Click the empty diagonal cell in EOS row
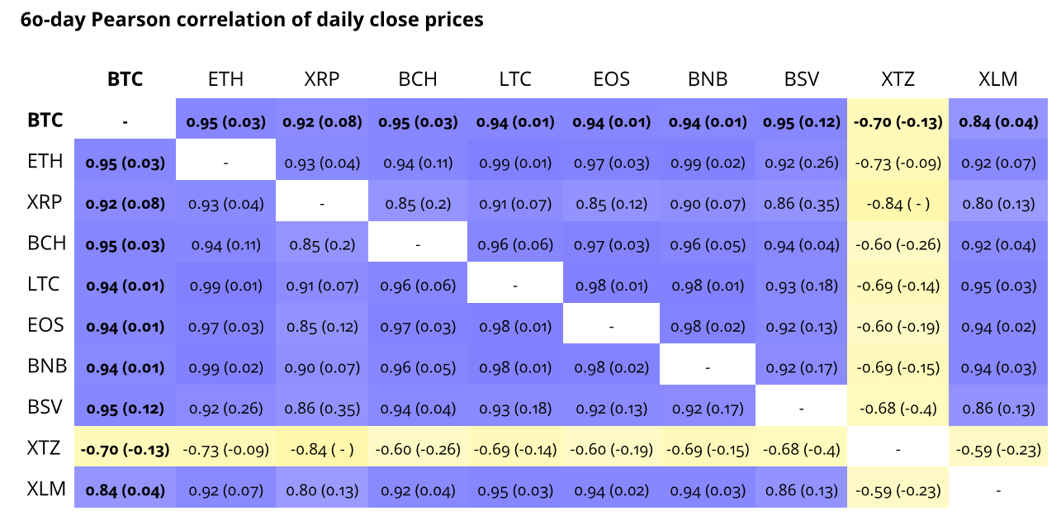 (x=611, y=326)
